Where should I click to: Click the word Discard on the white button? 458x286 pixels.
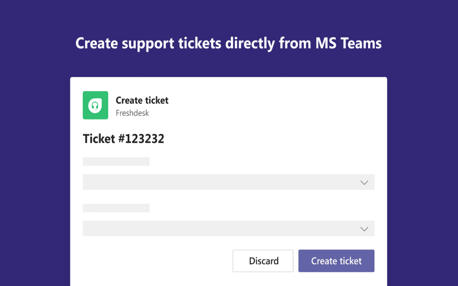[264, 261]
